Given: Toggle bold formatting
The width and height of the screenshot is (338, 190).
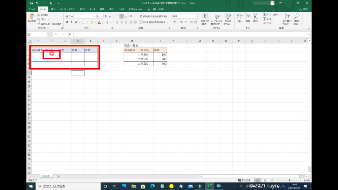Looking at the screenshot, I should tap(67, 22).
